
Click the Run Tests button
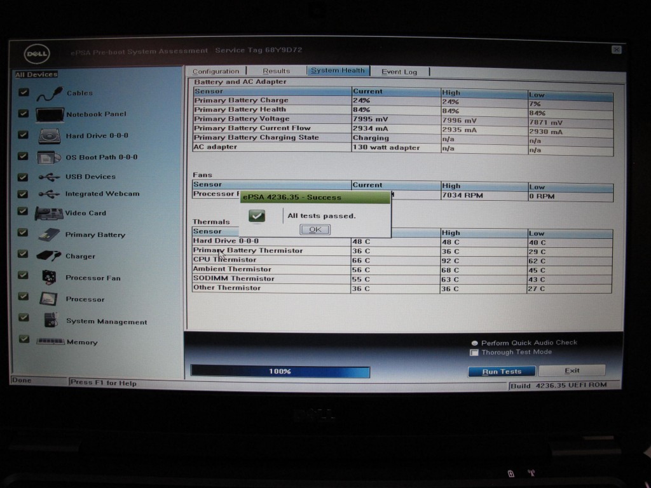click(x=502, y=371)
